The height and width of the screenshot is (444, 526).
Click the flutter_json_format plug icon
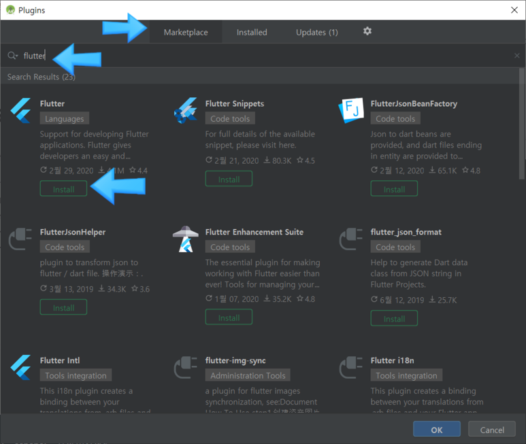pyautogui.click(x=351, y=239)
